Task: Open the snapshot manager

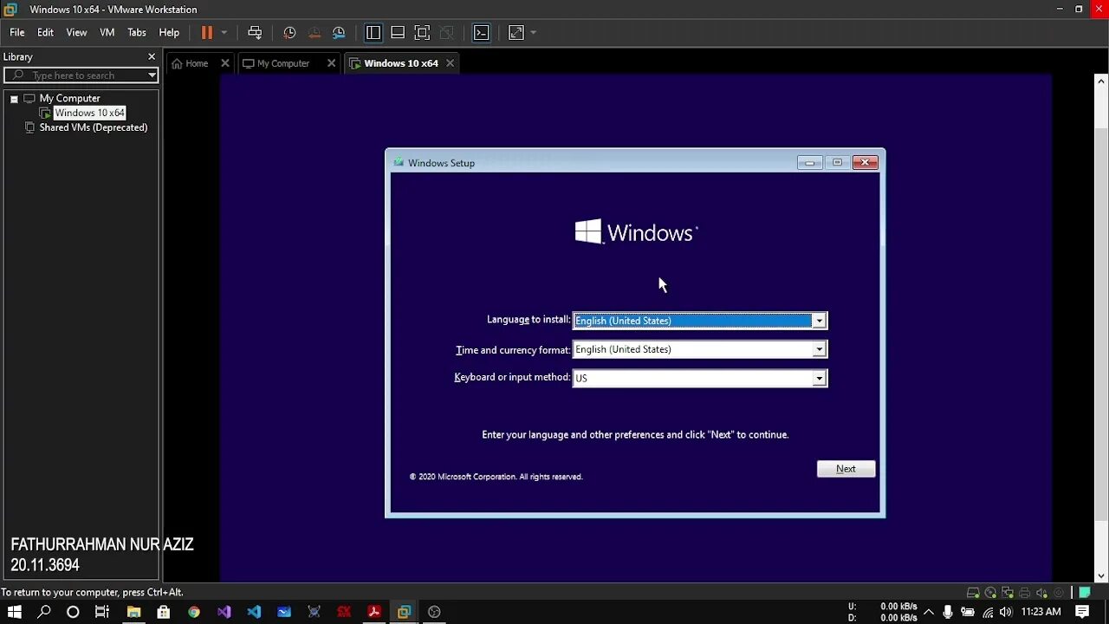Action: click(339, 33)
